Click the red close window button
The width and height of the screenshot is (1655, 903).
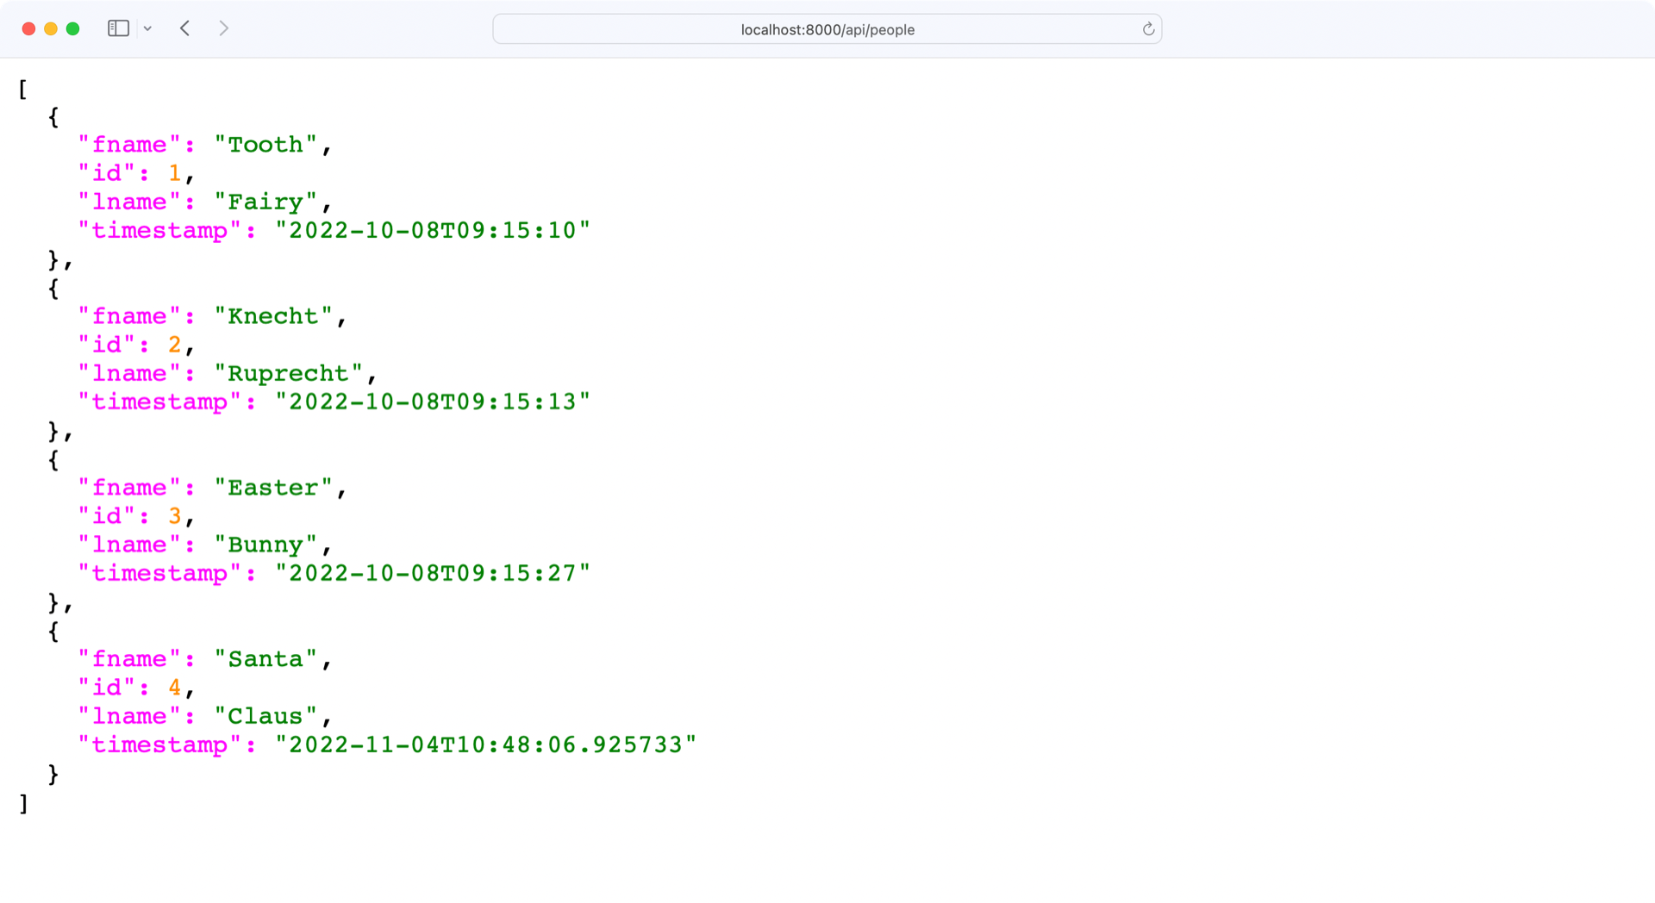pyautogui.click(x=28, y=28)
